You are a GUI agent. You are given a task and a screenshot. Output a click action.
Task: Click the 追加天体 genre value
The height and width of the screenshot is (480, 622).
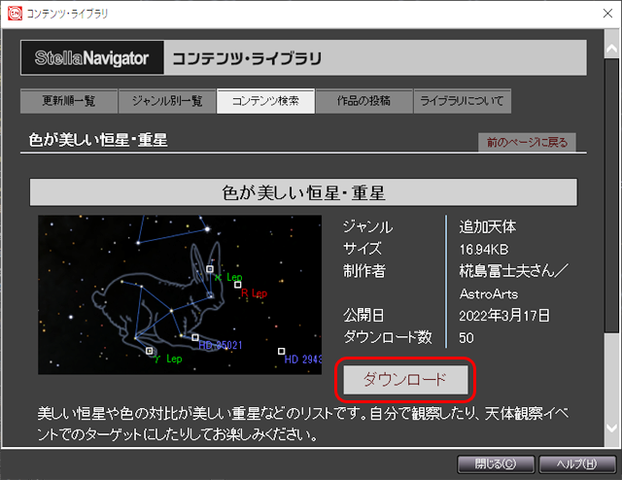(488, 226)
